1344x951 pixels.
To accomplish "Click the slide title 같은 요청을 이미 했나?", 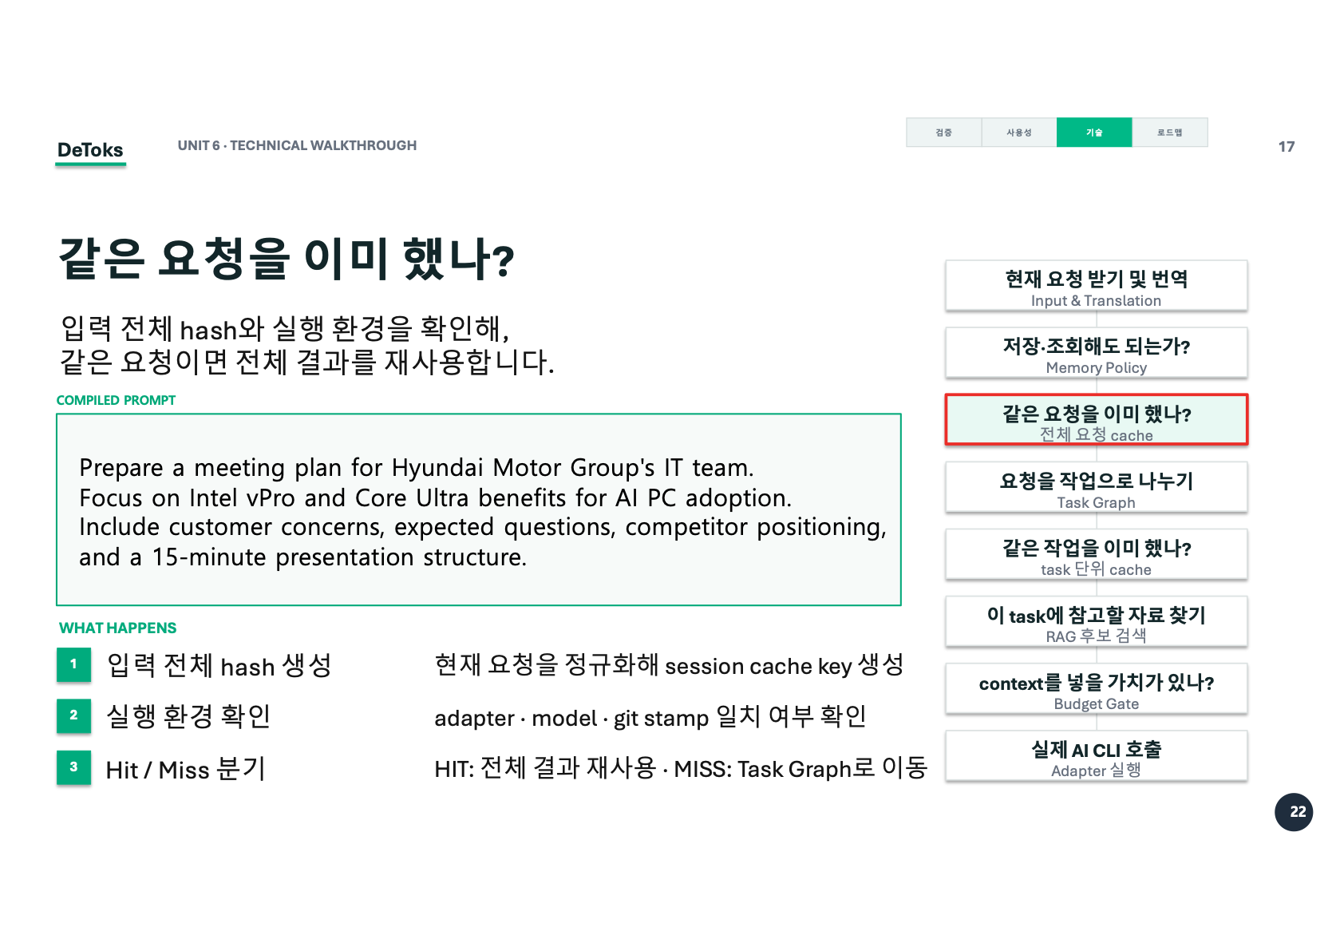I will (287, 259).
